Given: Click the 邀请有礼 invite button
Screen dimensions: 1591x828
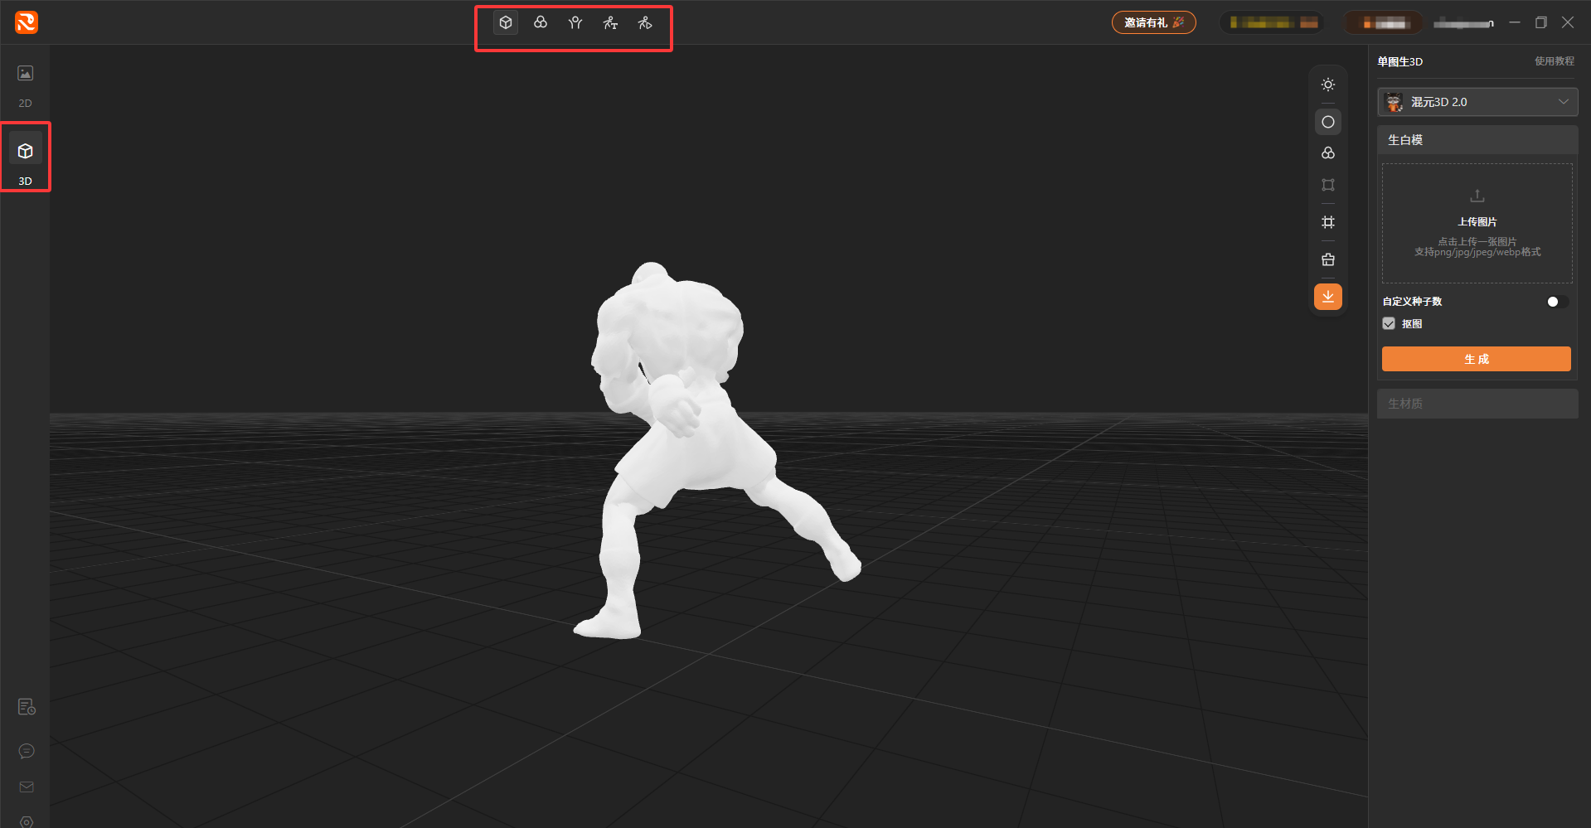Looking at the screenshot, I should pyautogui.click(x=1153, y=22).
